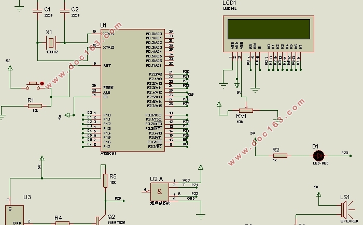This screenshot has height=225, width=363.
Task: Click resistor R5 10k
Action: (x=105, y=181)
